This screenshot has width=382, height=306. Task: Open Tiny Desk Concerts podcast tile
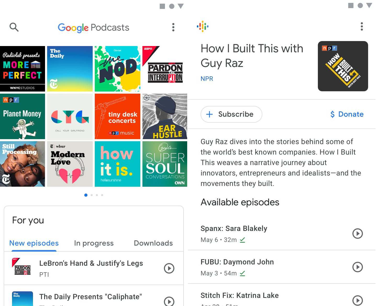tap(118, 116)
